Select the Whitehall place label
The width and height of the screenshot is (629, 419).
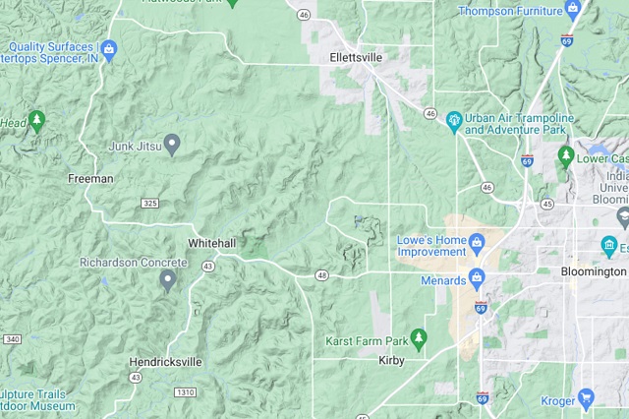(212, 243)
